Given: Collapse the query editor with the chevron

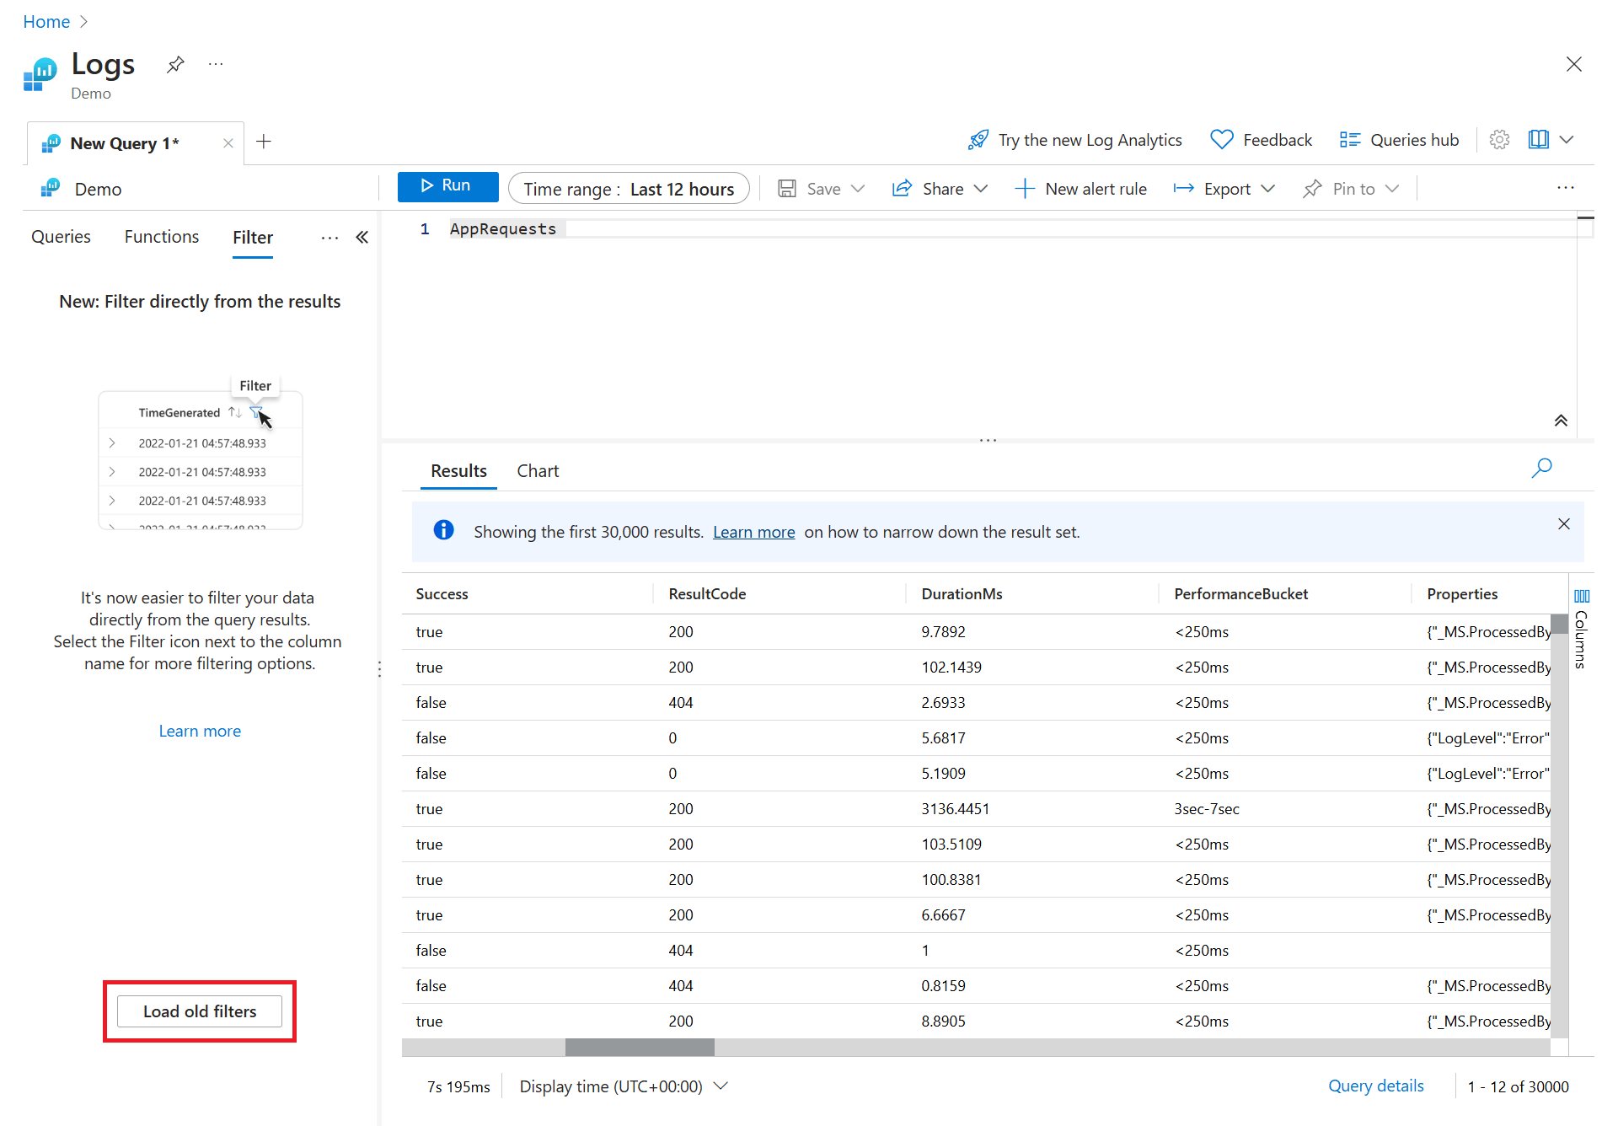Looking at the screenshot, I should tap(1561, 420).
